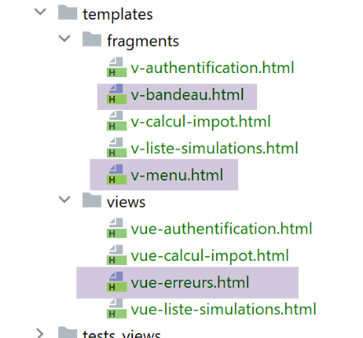Click the templates folder icon
The height and width of the screenshot is (338, 363).
[x=67, y=12]
